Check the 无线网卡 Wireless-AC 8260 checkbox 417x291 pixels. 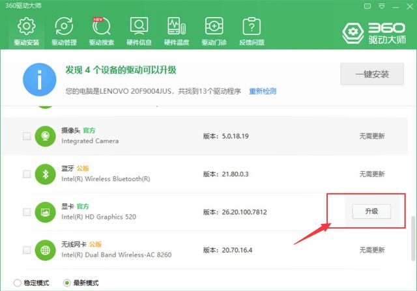tap(27, 250)
